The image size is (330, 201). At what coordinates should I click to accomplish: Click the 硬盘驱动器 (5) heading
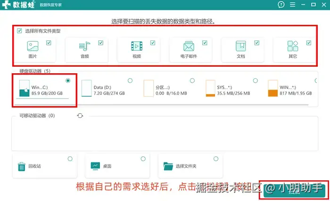[x=35, y=71]
